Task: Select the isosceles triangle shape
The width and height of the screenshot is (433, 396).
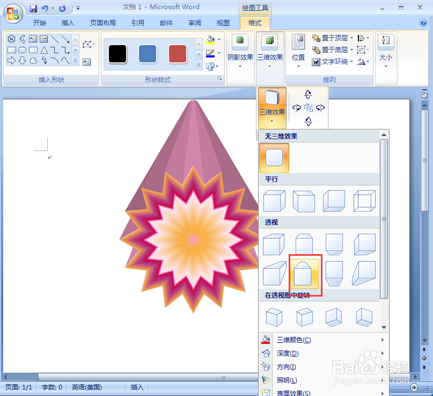Action: [44, 50]
